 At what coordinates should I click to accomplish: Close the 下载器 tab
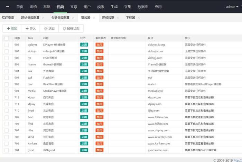(139, 18)
